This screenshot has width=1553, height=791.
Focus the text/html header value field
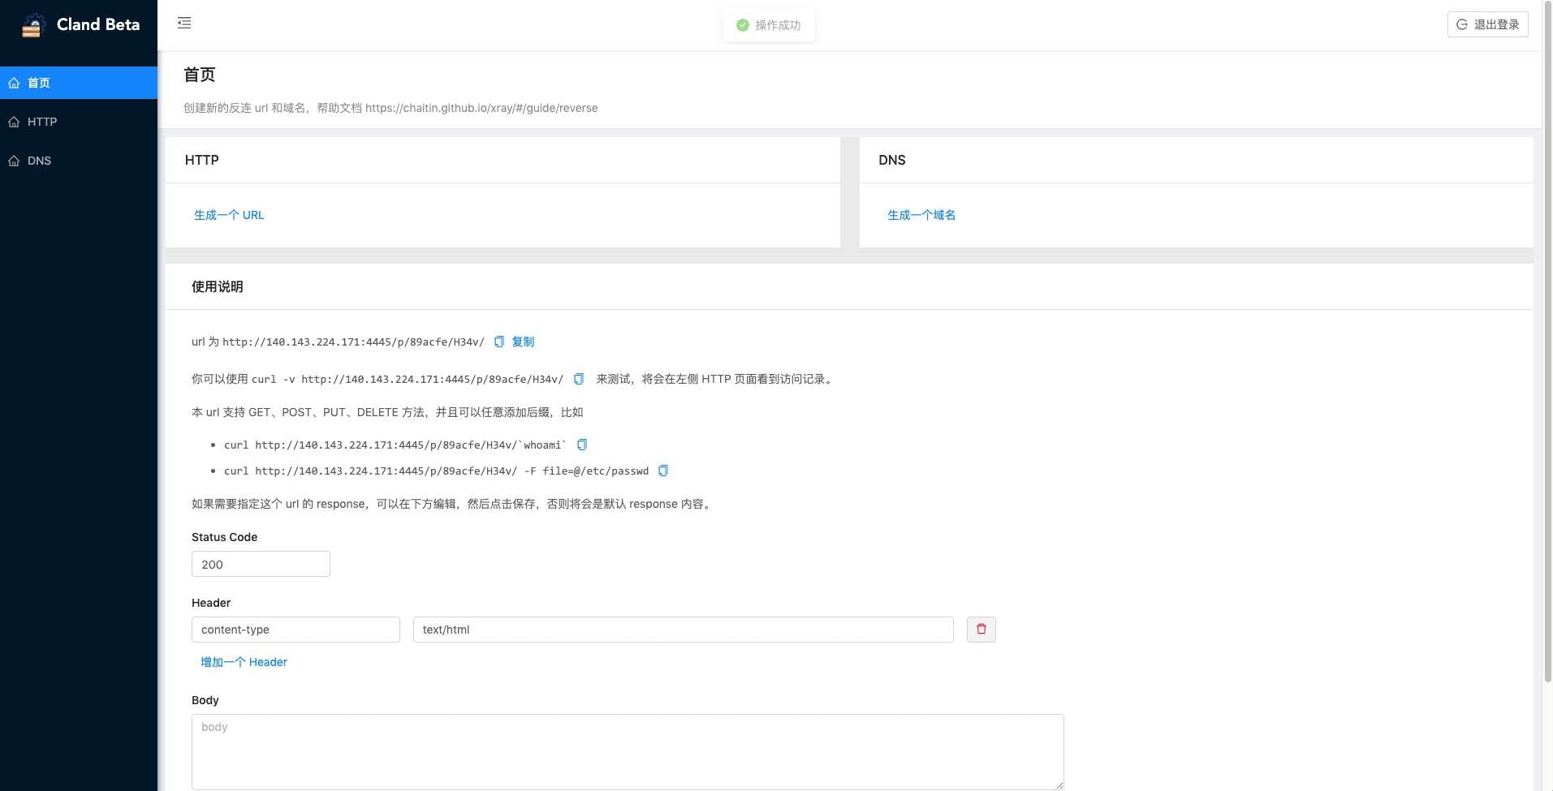[x=683, y=630]
